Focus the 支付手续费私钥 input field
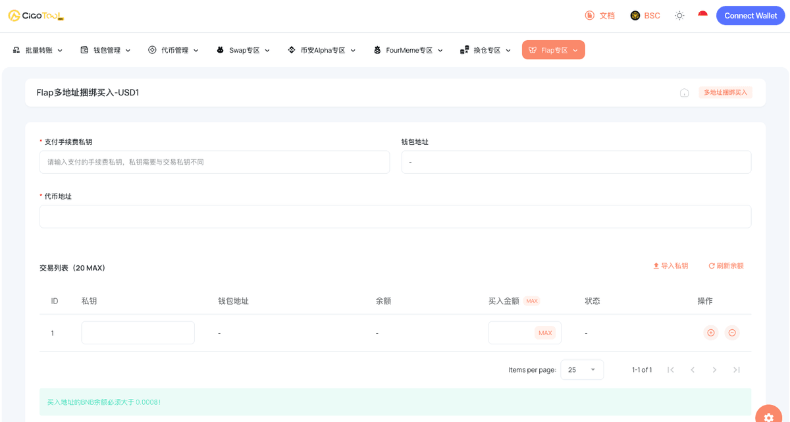790x422 pixels. coord(215,162)
